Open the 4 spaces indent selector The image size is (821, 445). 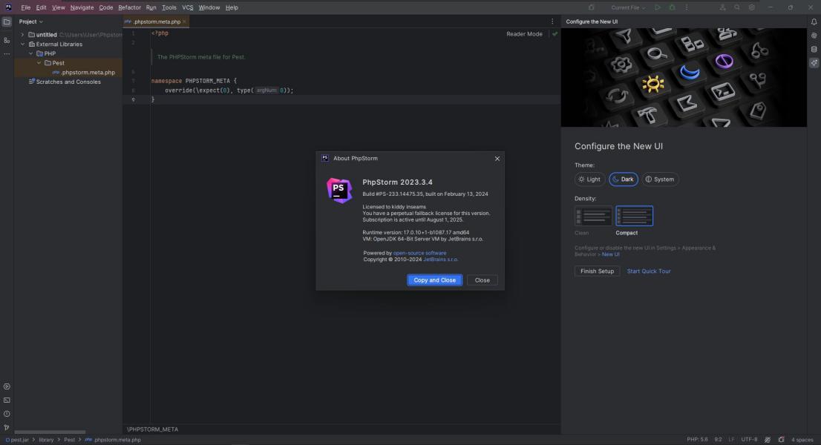[x=802, y=440]
